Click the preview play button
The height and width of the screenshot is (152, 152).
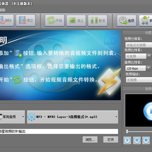128,140
